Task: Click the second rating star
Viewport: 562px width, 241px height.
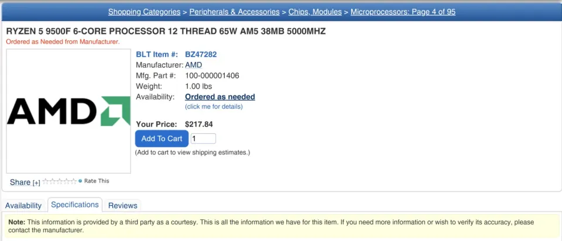Action: [x=53, y=181]
